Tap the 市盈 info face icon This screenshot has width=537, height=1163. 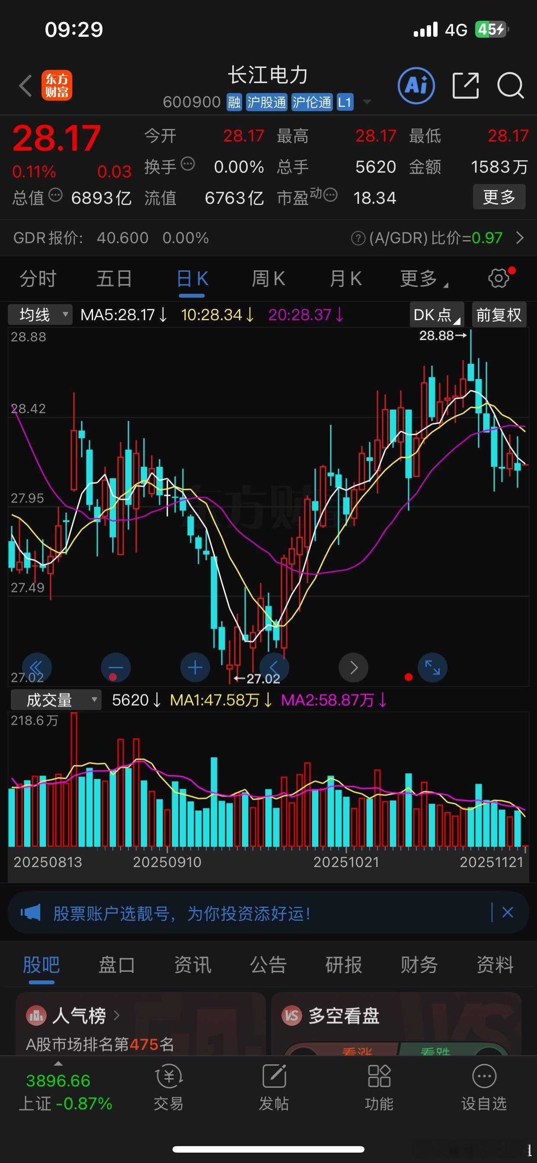(330, 195)
